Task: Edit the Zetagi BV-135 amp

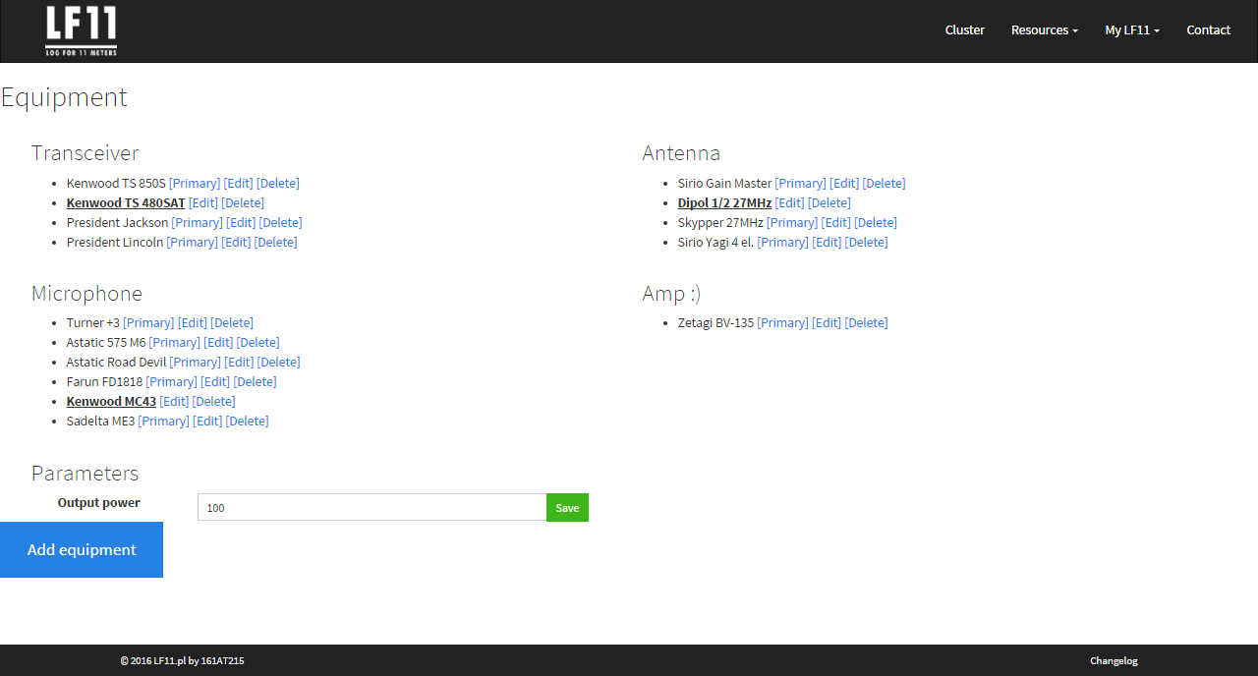Action: [827, 323]
